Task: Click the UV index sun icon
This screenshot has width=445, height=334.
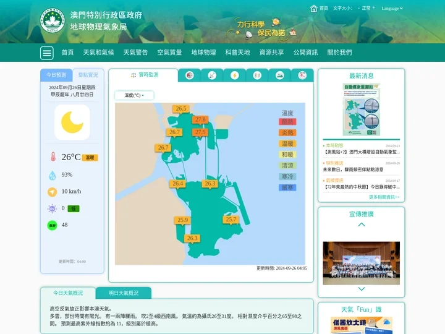Action: [x=52, y=209]
